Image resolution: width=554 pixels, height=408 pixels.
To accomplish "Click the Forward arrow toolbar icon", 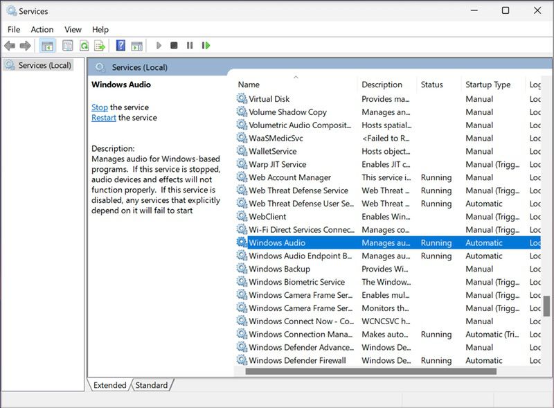I will pos(25,46).
